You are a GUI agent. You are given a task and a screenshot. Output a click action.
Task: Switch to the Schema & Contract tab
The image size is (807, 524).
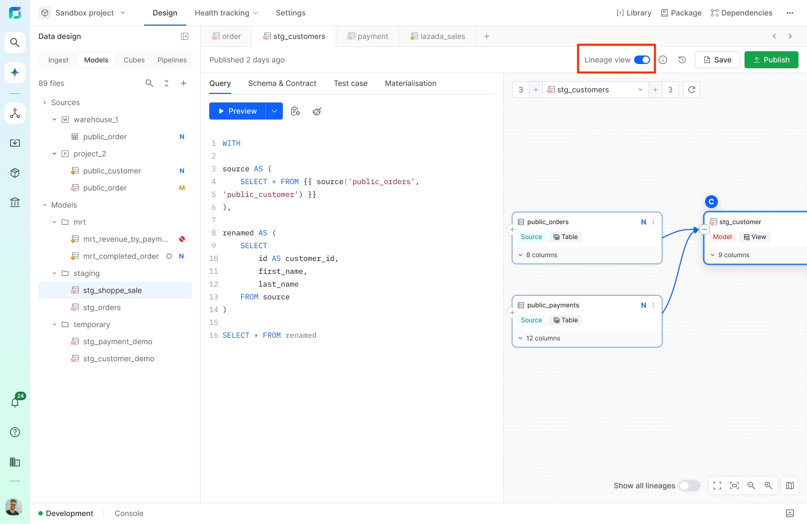tap(282, 83)
